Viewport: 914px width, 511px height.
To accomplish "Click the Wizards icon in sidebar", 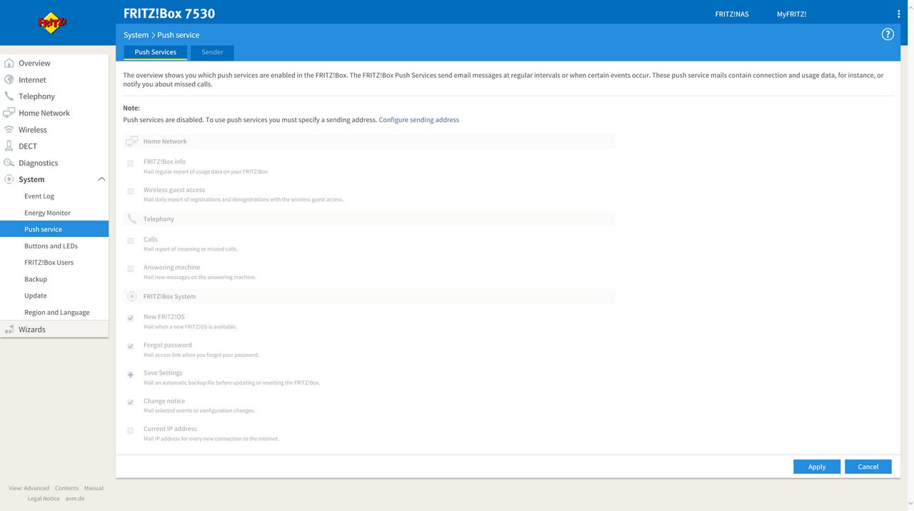I will 9,330.
